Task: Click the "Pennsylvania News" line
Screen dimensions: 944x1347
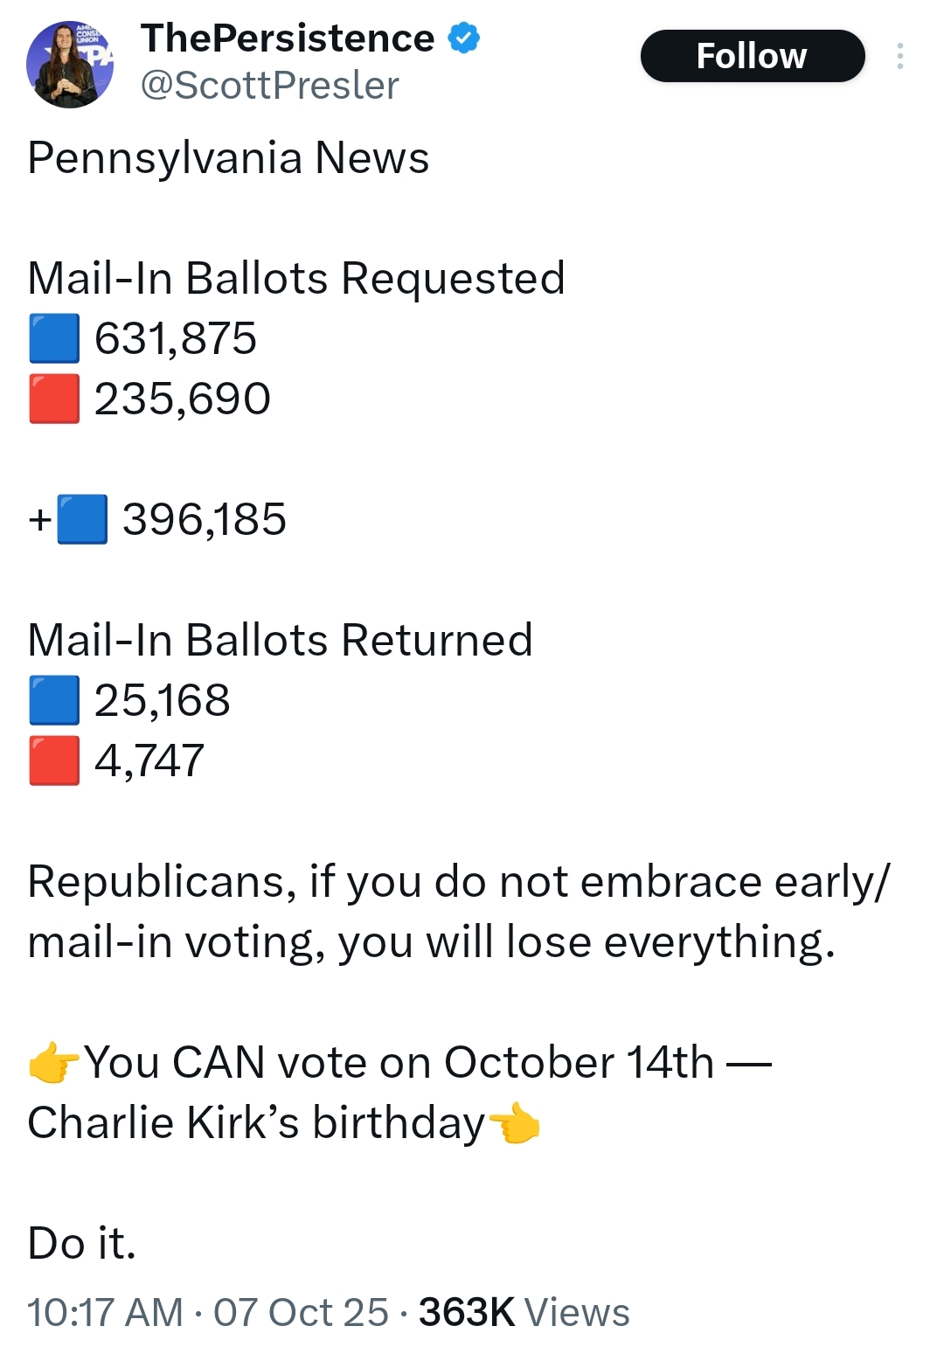Action: 228,158
